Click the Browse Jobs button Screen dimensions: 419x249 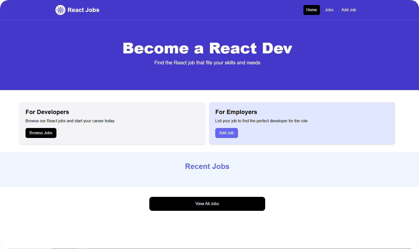tap(41, 133)
